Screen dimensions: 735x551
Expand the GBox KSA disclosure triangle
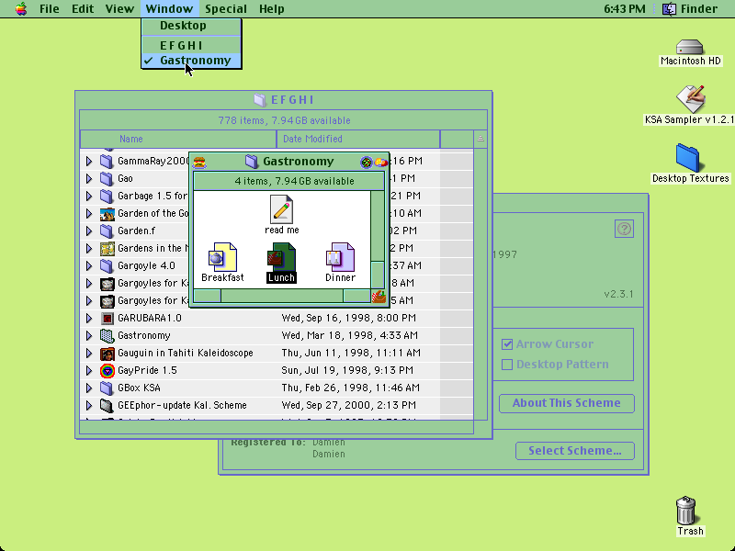(x=89, y=388)
